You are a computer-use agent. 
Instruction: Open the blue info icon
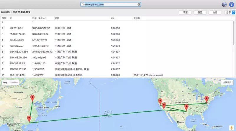pyautogui.click(x=231, y=4)
